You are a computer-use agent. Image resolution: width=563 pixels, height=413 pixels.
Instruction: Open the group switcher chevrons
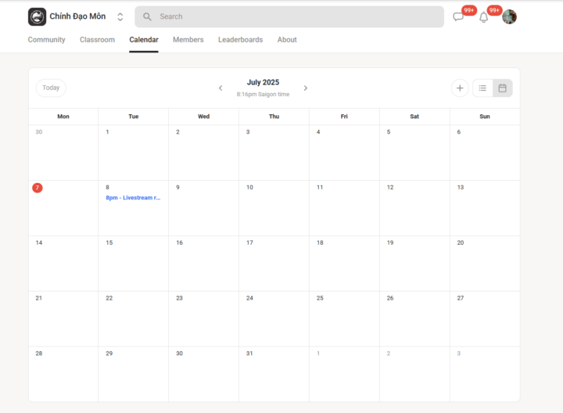tap(120, 17)
